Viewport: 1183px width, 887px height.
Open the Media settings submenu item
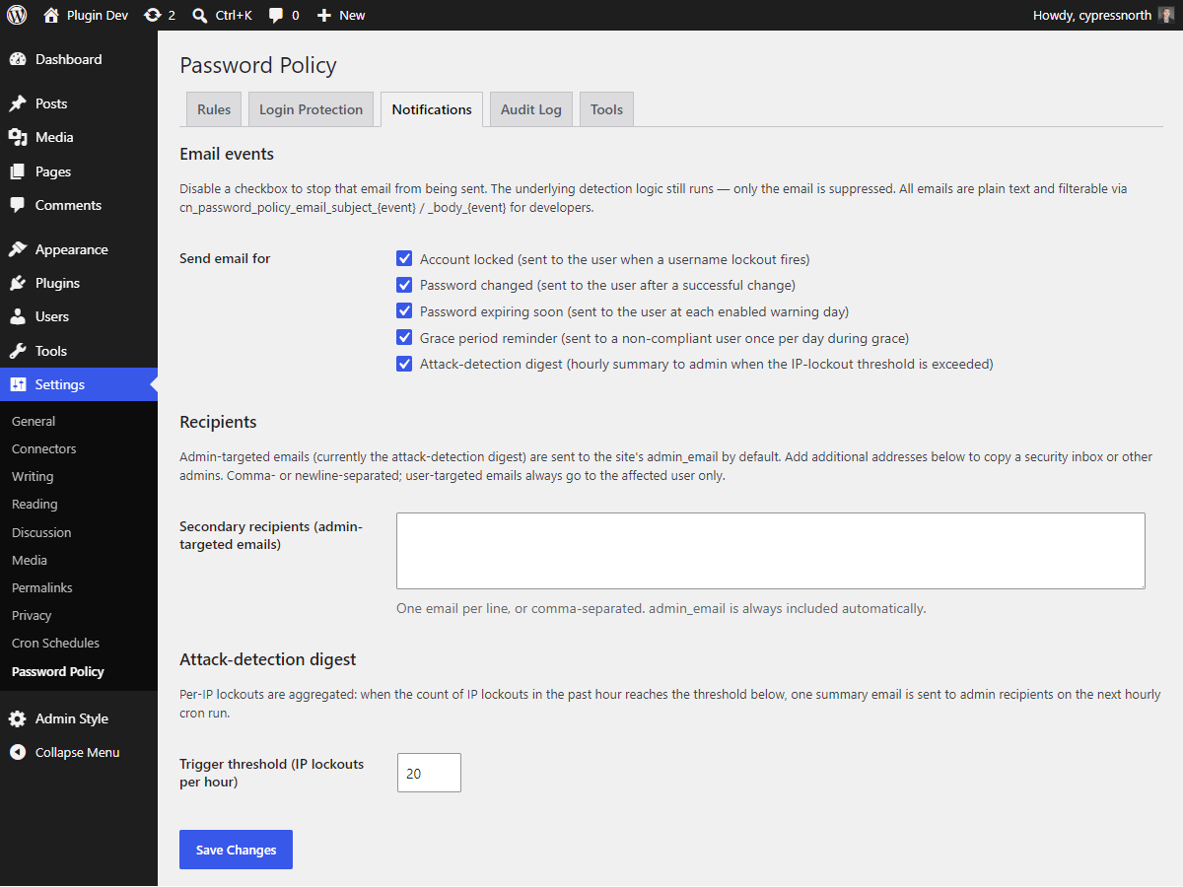pos(30,560)
